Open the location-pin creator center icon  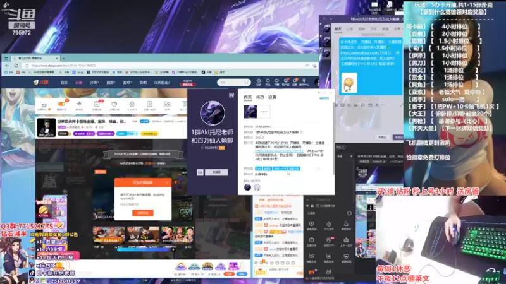[304, 82]
